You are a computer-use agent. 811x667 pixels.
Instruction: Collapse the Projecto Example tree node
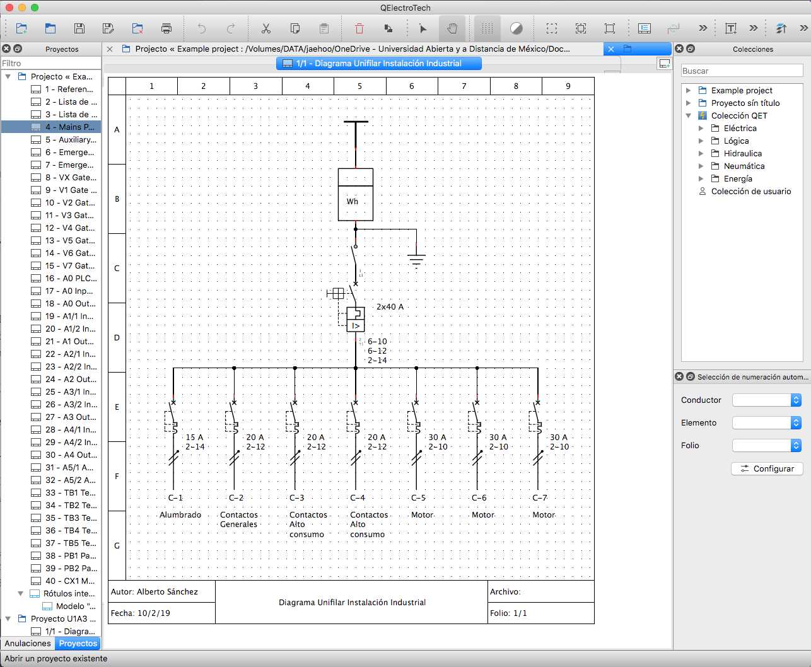click(8, 76)
